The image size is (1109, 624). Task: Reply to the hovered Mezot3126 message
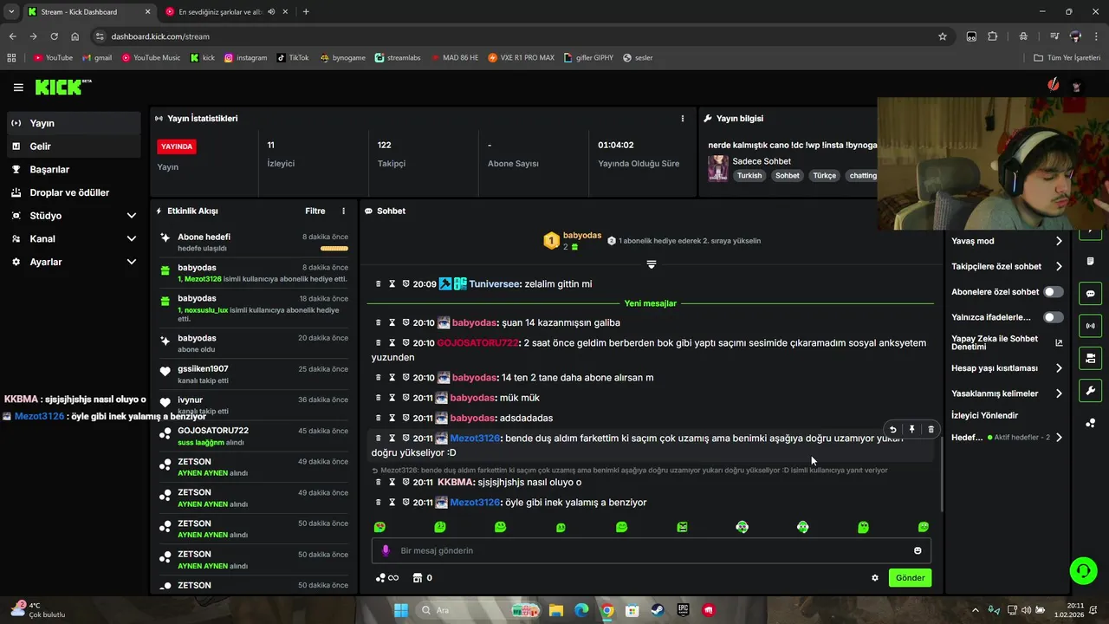pos(892,429)
